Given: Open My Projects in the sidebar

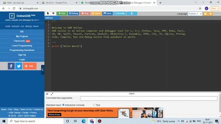Looking at the screenshot, I should (x=22, y=36).
